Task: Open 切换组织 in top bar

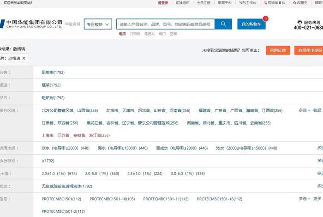Action: [182, 3]
